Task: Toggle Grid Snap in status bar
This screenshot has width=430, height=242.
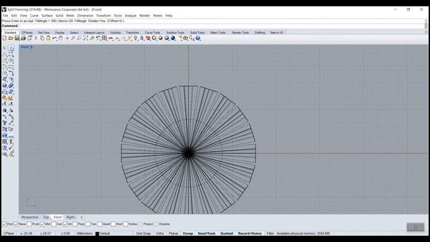Action: (x=143, y=233)
